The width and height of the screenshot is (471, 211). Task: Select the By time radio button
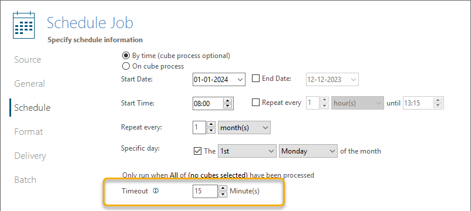pyautogui.click(x=126, y=56)
